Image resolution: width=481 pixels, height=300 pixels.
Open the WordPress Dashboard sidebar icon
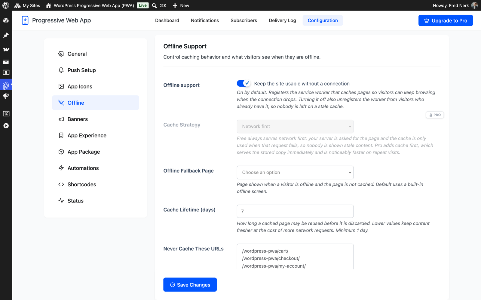pyautogui.click(x=6, y=20)
